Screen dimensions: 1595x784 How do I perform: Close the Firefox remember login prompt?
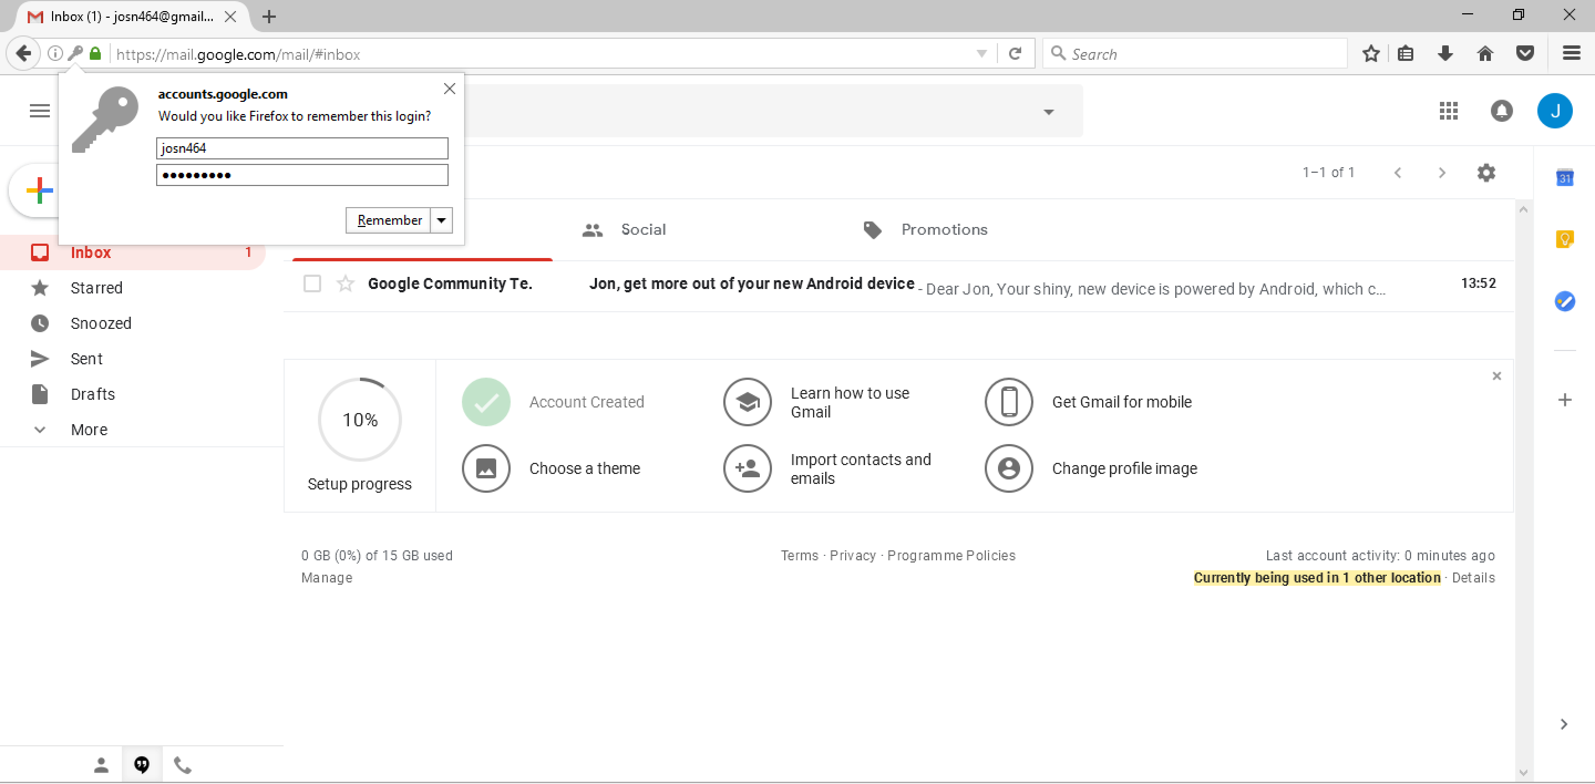pos(450,89)
